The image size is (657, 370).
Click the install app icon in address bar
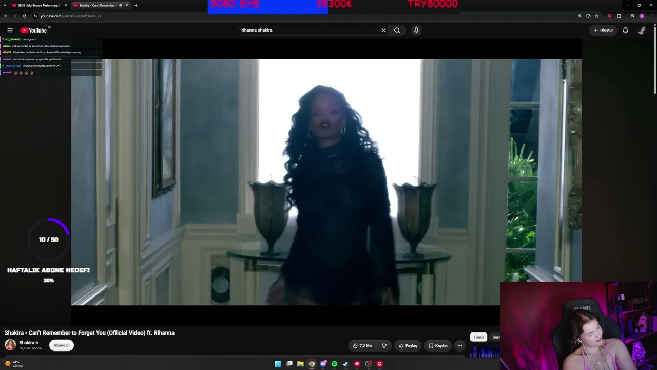click(x=588, y=16)
